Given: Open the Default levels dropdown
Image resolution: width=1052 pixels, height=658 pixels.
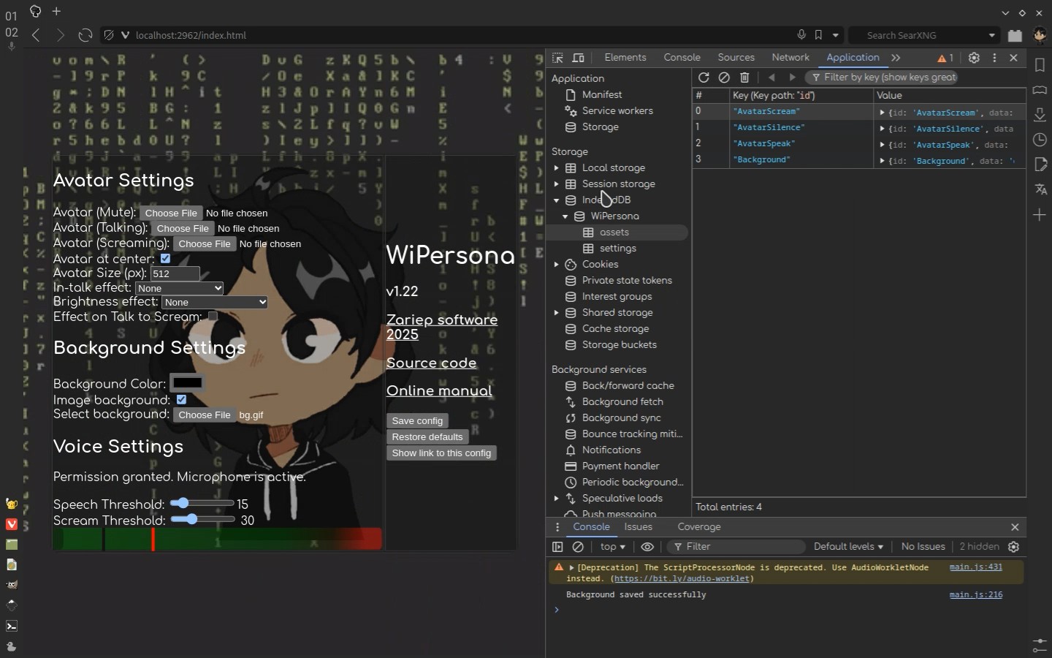Looking at the screenshot, I should click(x=848, y=547).
